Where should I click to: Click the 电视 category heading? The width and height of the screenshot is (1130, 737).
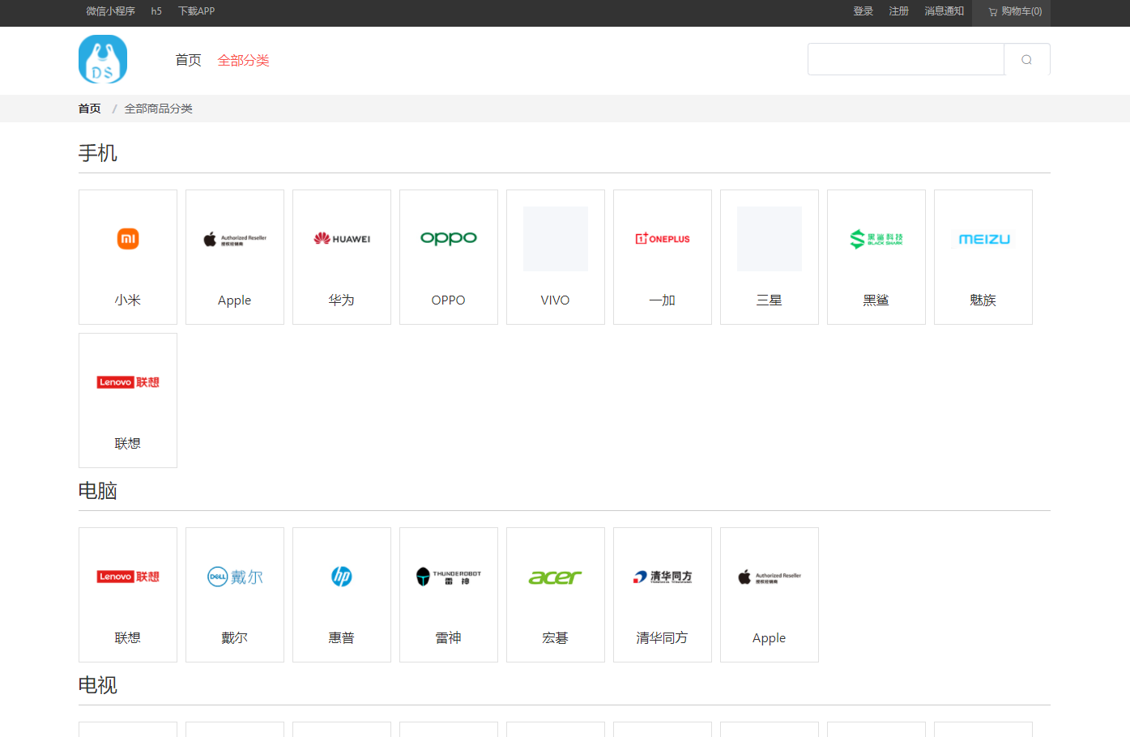98,685
